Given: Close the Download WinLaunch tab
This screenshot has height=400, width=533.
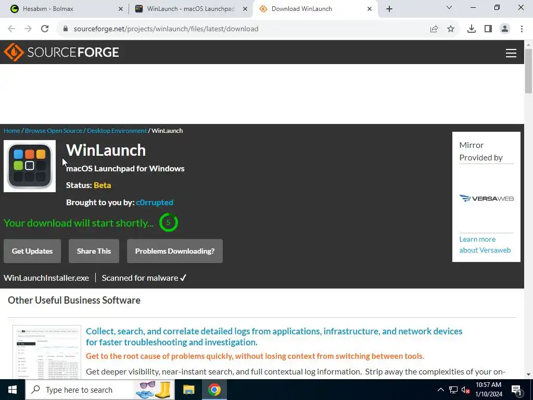Looking at the screenshot, I should [370, 9].
